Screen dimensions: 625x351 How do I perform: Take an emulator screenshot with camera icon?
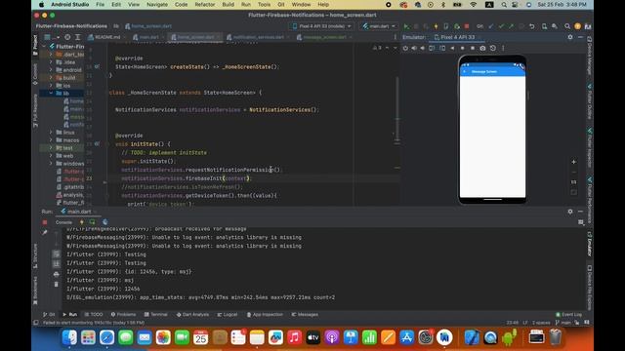click(x=482, y=48)
